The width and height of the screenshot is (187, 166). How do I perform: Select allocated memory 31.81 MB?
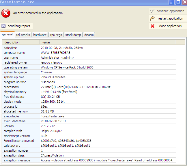click(47, 111)
